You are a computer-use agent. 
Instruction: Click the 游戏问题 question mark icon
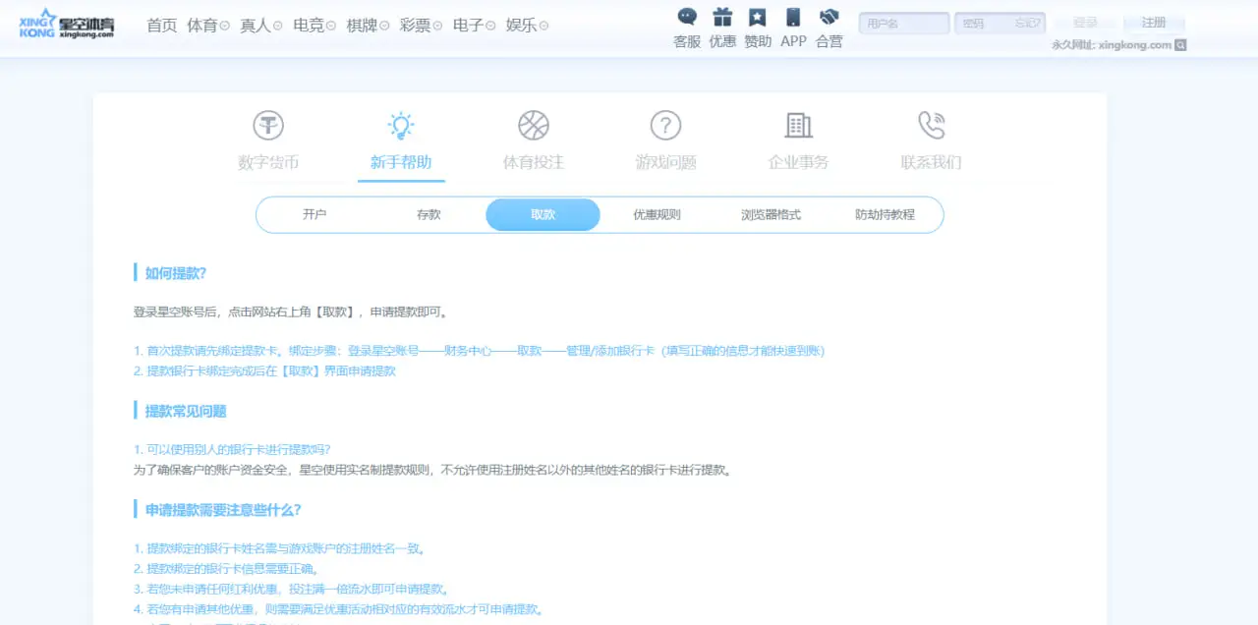(665, 126)
